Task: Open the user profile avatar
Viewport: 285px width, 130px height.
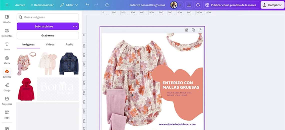Action: point(174,5)
